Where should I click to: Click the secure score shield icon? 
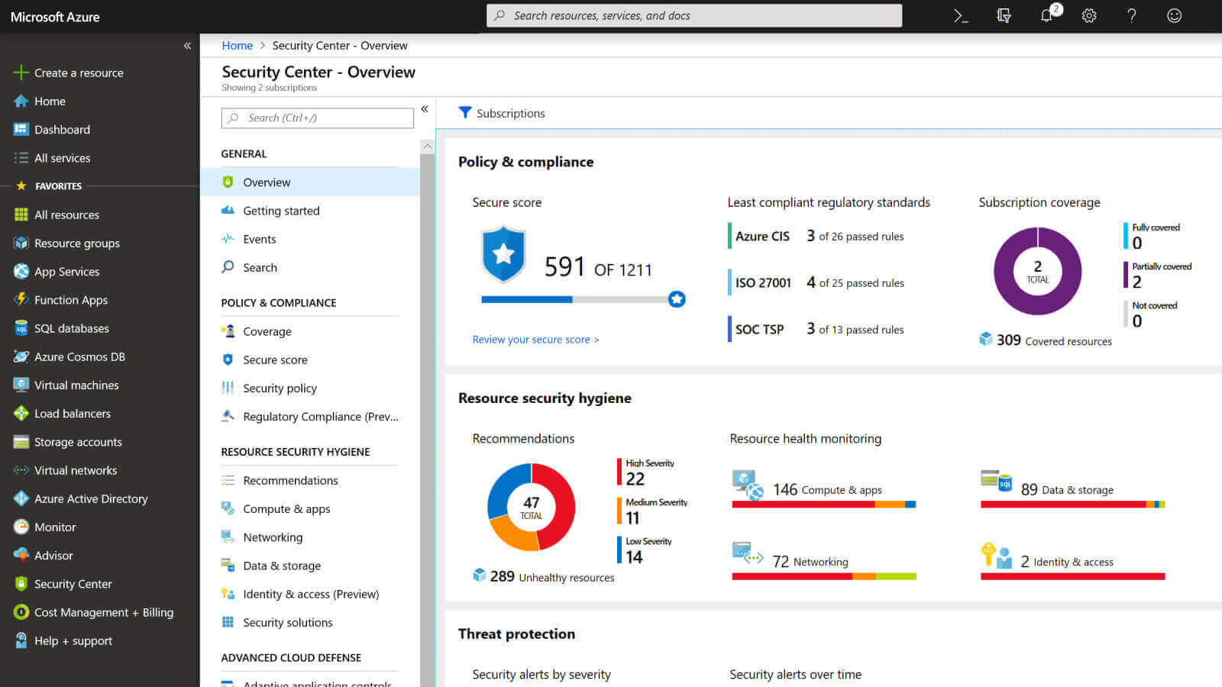(x=503, y=254)
